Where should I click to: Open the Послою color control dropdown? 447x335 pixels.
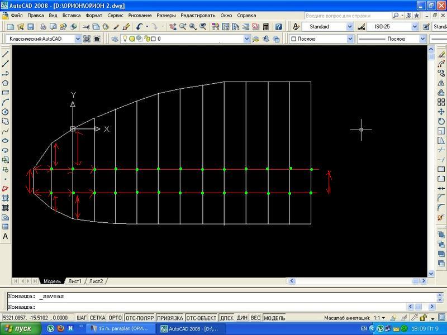(x=350, y=39)
